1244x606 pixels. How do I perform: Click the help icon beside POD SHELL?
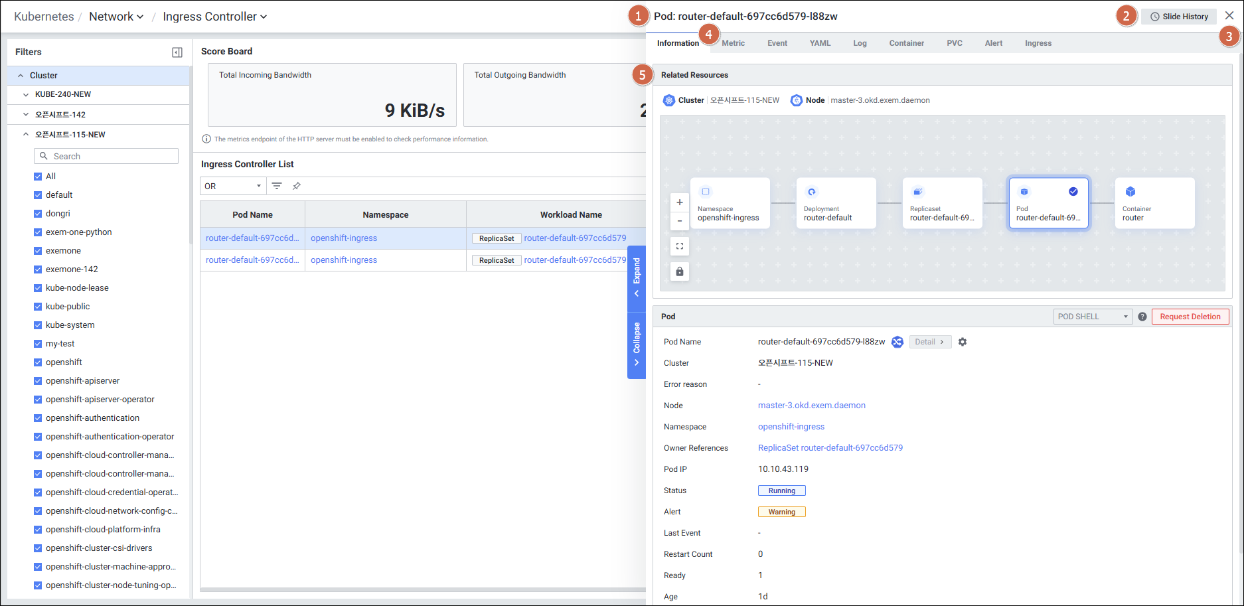pyautogui.click(x=1142, y=317)
